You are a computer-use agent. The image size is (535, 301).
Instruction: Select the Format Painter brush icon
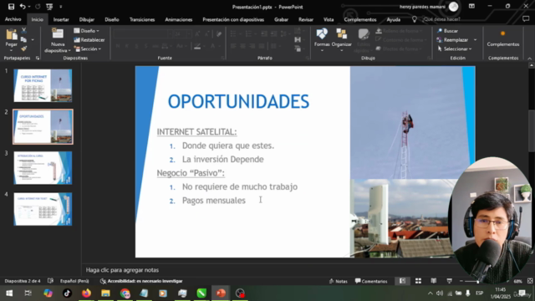(24, 48)
